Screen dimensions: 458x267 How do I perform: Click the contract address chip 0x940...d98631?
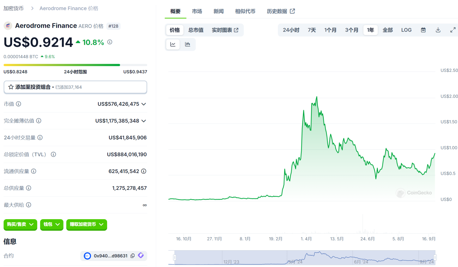click(114, 256)
